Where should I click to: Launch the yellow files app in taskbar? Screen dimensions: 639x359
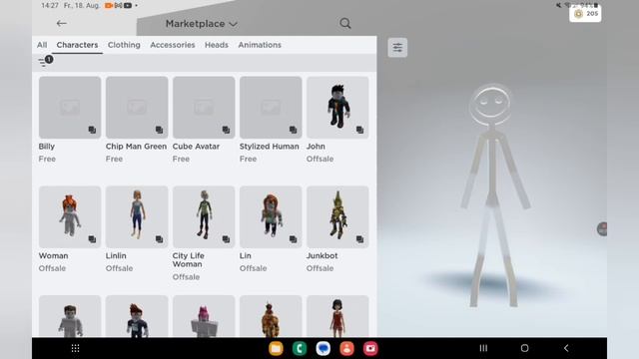[276, 348]
